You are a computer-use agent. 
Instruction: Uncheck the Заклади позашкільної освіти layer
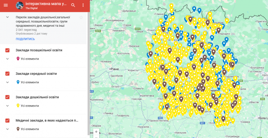coord(8,50)
